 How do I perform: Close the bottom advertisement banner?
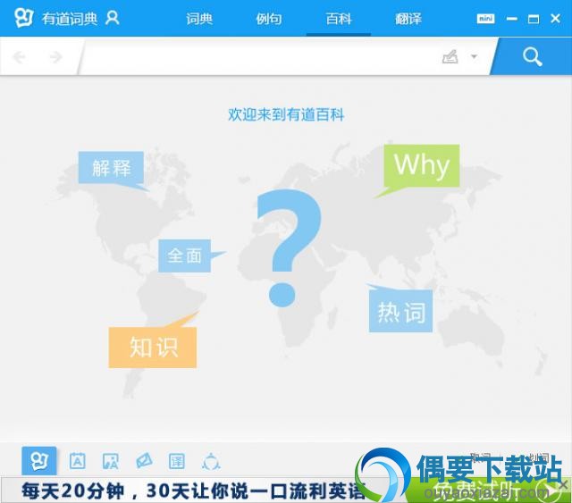click(564, 485)
